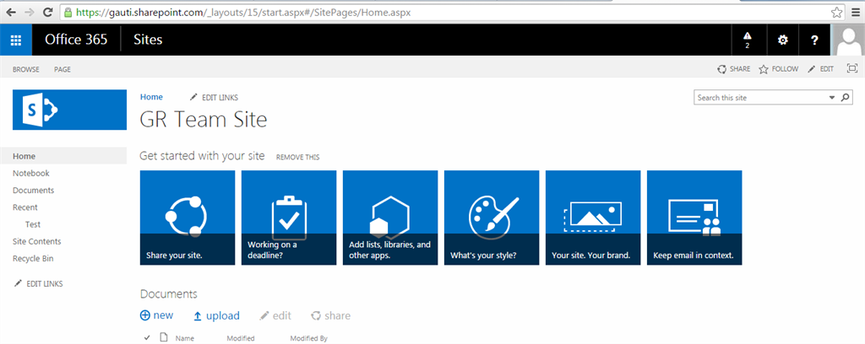
Task: Open the Working on a deadline tile
Action: point(289,218)
